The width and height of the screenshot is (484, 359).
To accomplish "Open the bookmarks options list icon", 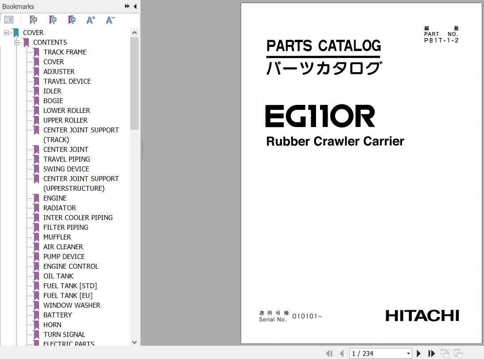I will click(9, 20).
